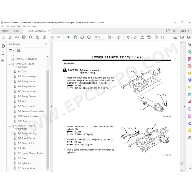Open Protect shield tool in right pane
This screenshot has height=192, width=192.
click(190, 109)
